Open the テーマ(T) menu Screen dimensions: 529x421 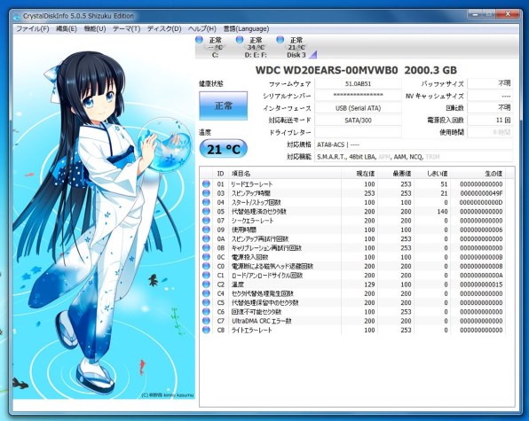point(127,29)
